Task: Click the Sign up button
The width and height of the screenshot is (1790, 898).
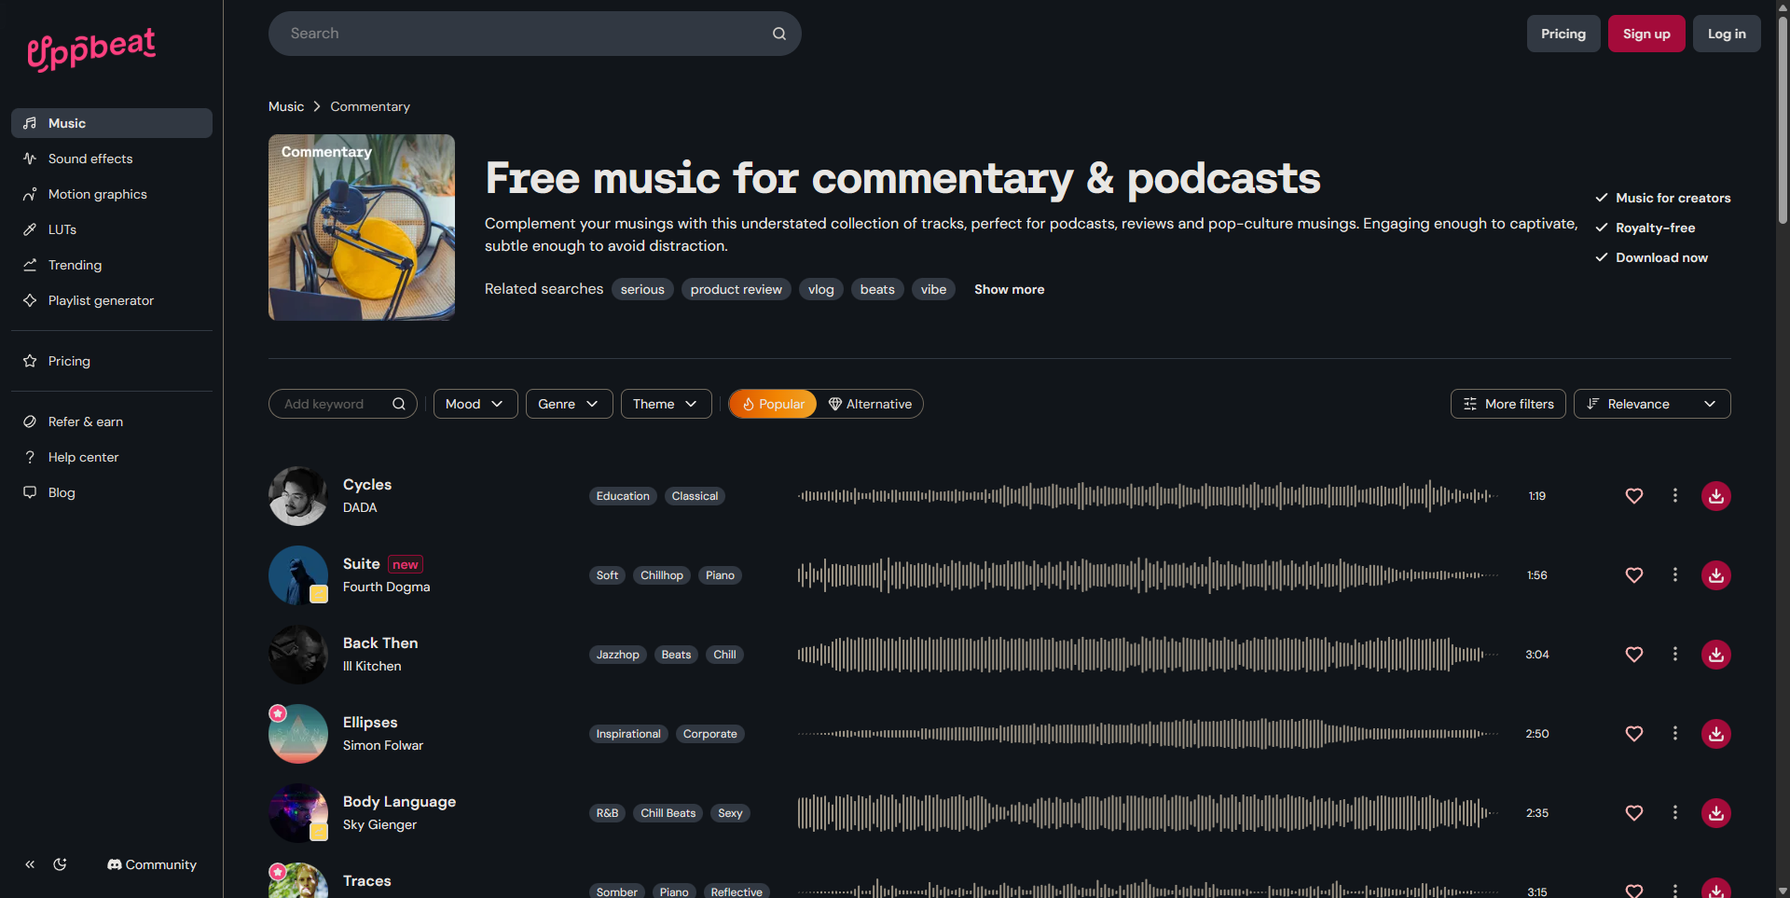Action: tap(1645, 34)
